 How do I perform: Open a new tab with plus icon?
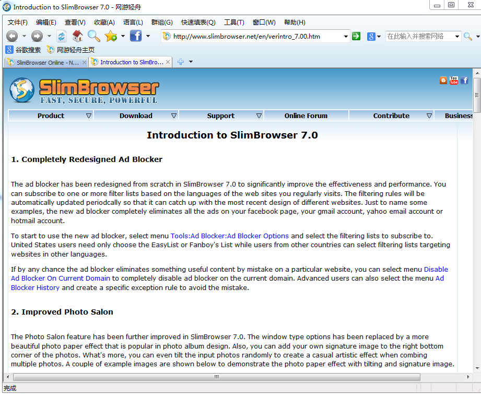(x=181, y=62)
